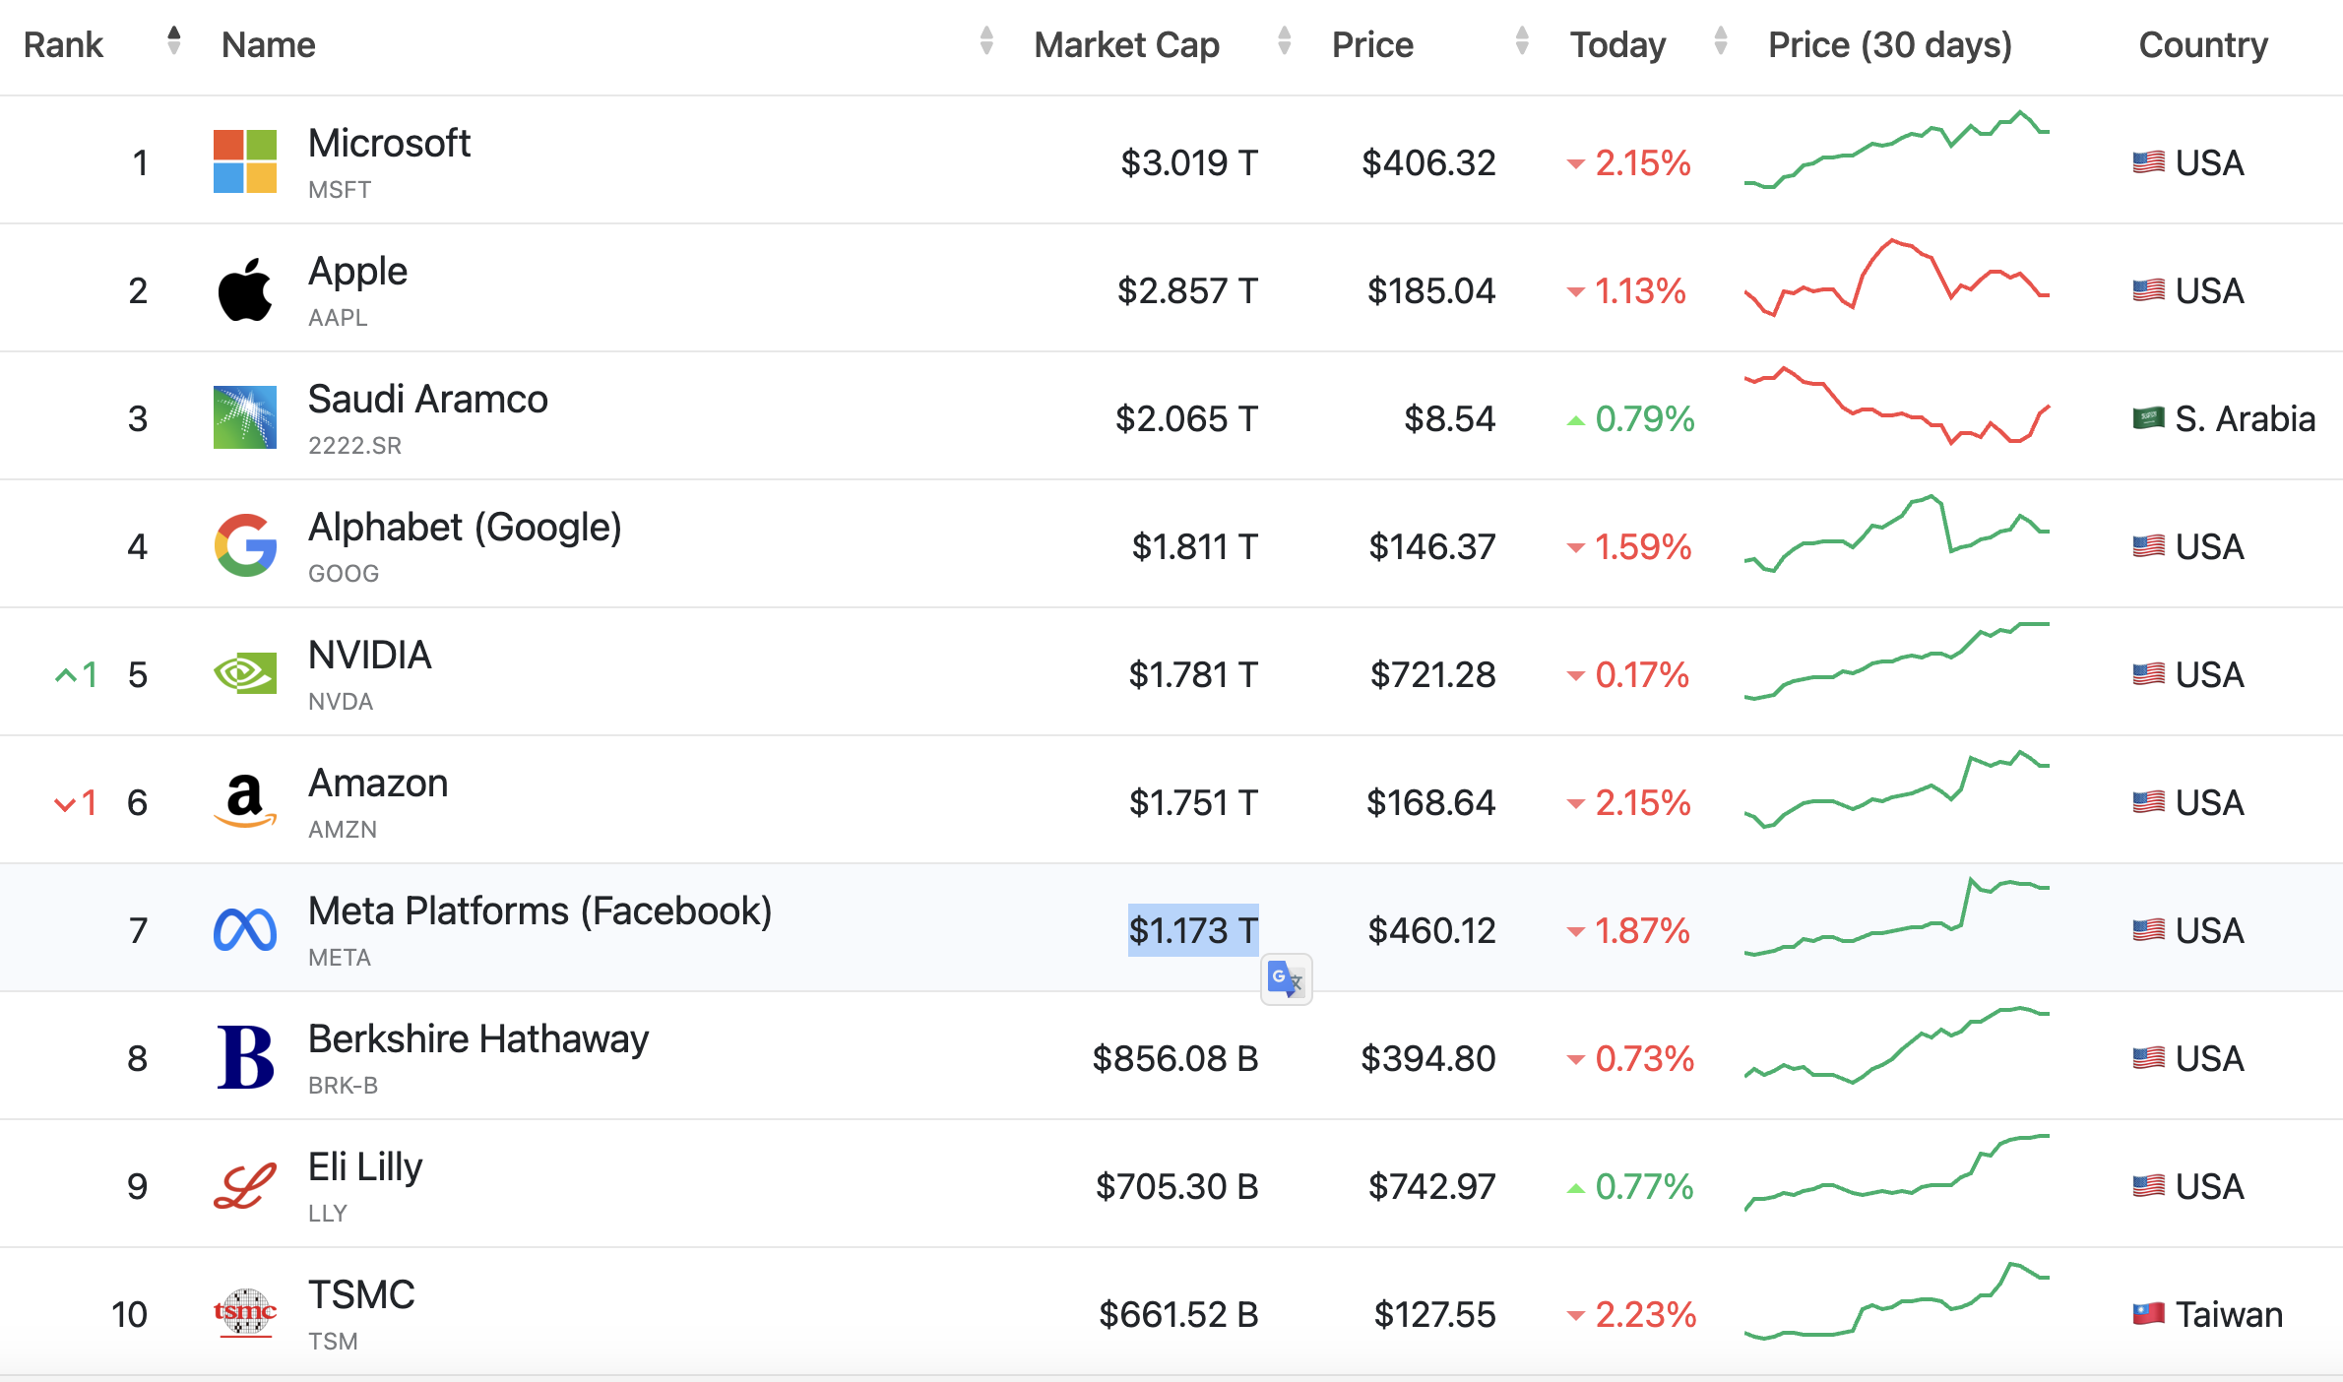Click the Apple logo icon

pos(245,289)
